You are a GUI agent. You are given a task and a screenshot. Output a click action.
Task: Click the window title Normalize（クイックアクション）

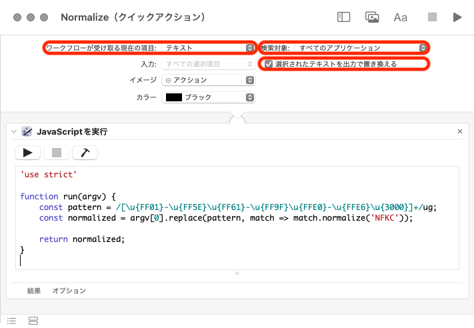click(x=133, y=17)
